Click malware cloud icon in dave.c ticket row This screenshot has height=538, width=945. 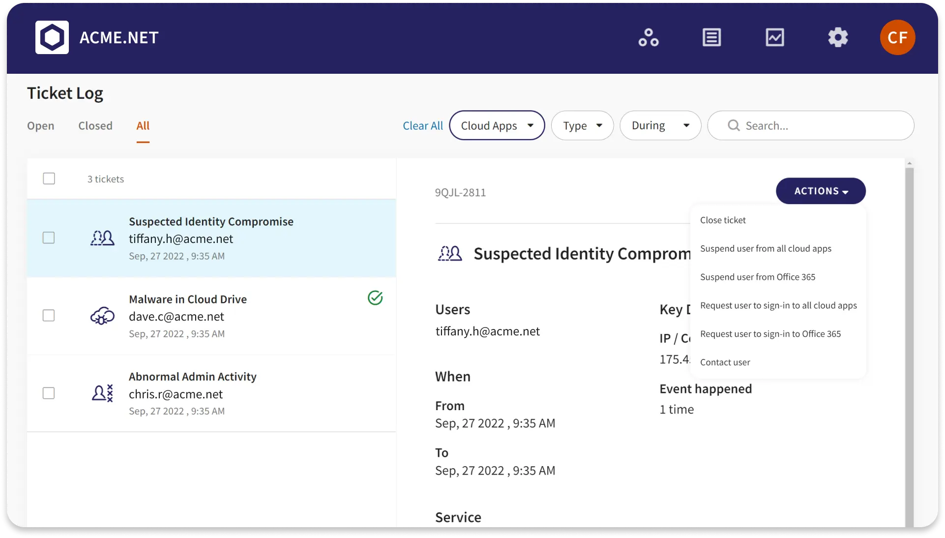102,316
